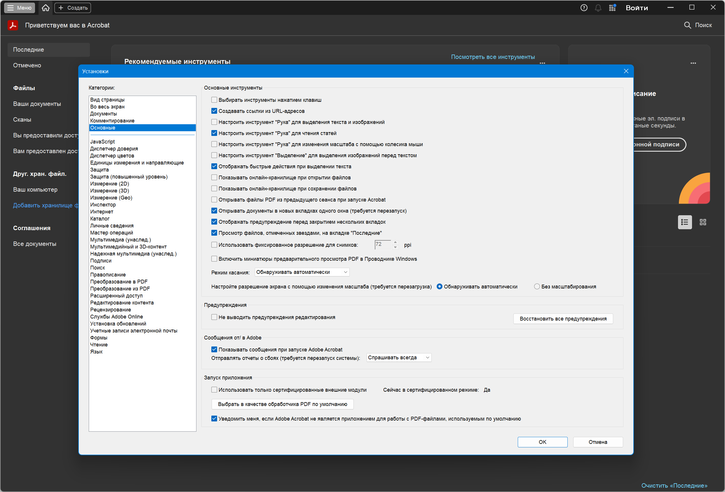Increase snapshot resolution ppi stepper
Viewport: 725px width, 492px height.
pyautogui.click(x=395, y=242)
